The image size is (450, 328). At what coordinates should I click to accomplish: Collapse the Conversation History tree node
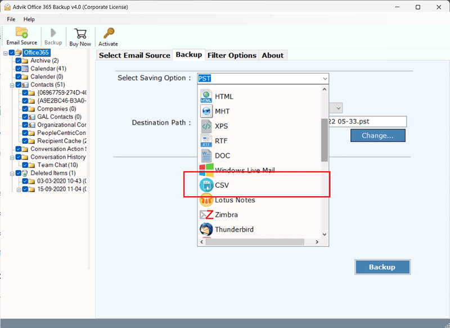point(12,158)
